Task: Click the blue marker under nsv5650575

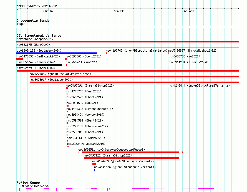Action: (x=67, y=100)
